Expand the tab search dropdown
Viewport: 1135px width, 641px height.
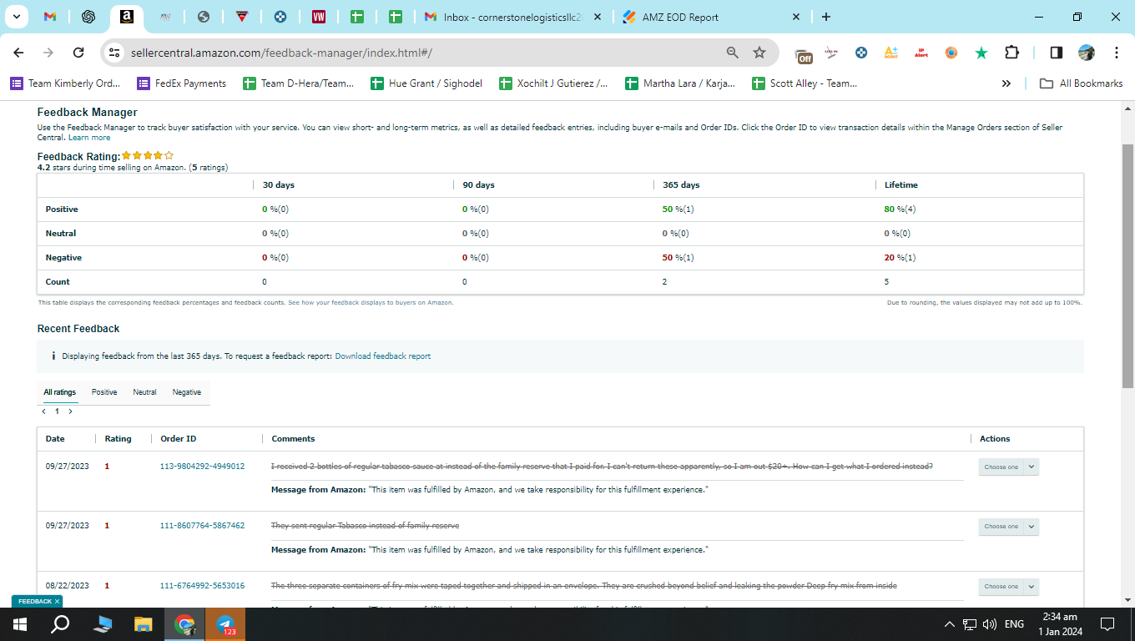(x=17, y=17)
